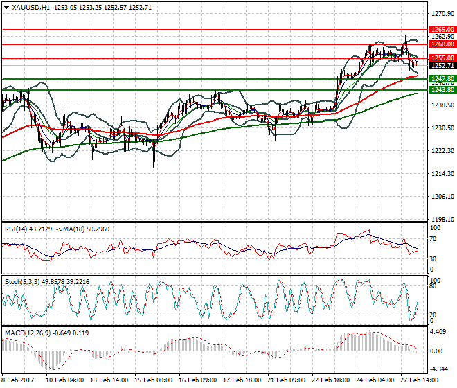Click the 1206.10 price axis value
457x388 pixels.
442,197
